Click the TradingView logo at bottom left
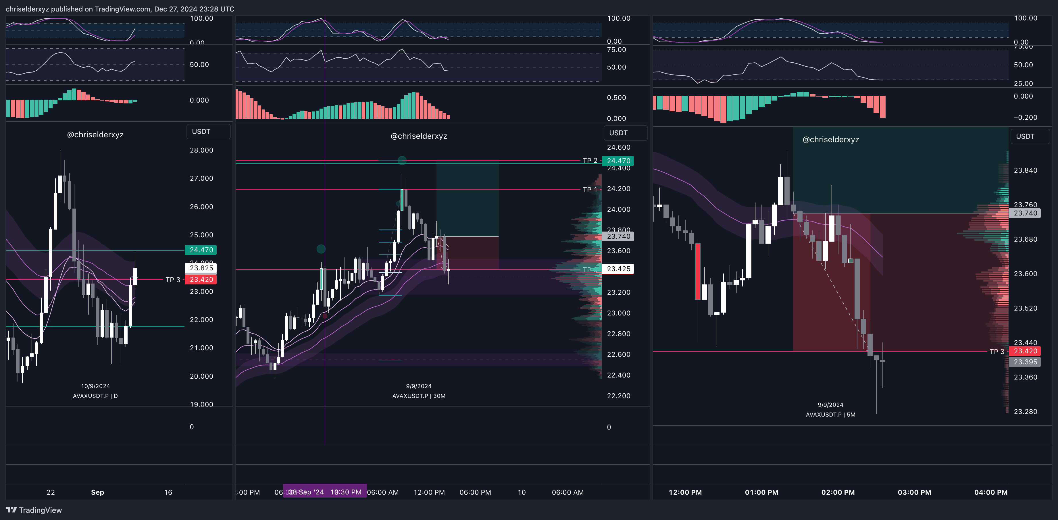The height and width of the screenshot is (520, 1058). tap(34, 510)
